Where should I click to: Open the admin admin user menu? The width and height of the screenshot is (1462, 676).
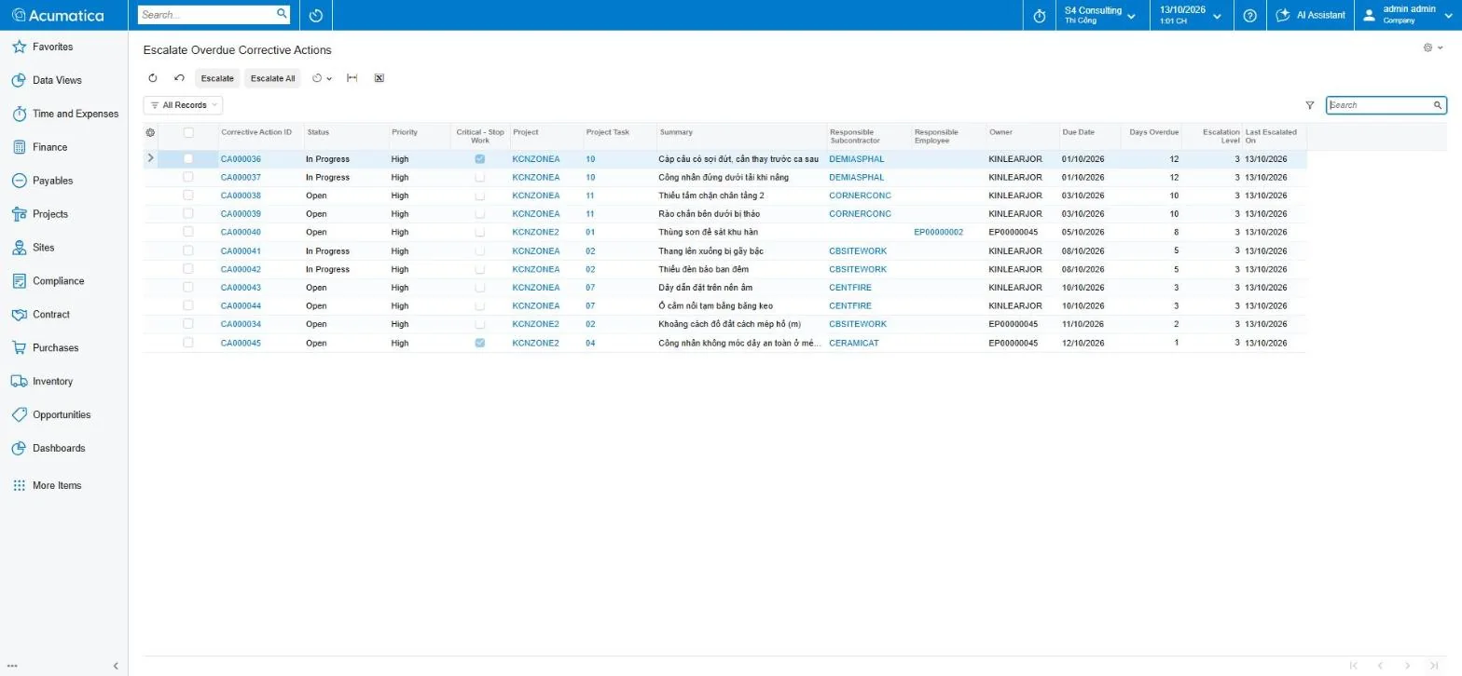tap(1408, 15)
